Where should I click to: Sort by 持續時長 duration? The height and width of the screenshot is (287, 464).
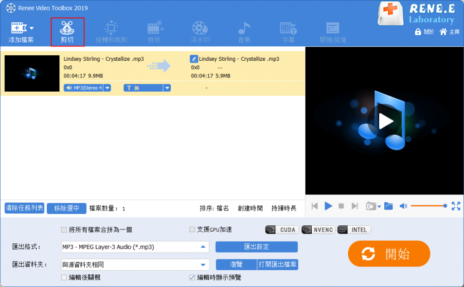(284, 208)
